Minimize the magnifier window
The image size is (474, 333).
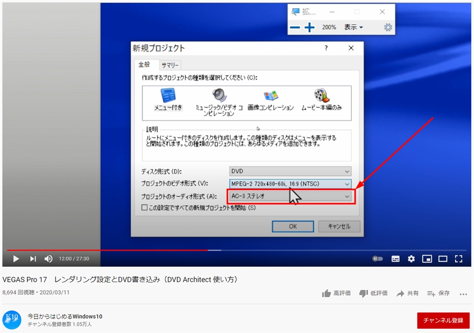click(332, 12)
